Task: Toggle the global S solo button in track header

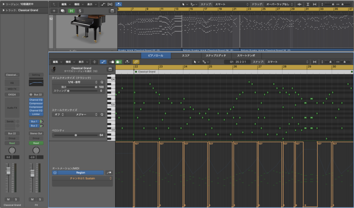Action: (x=80, y=11)
